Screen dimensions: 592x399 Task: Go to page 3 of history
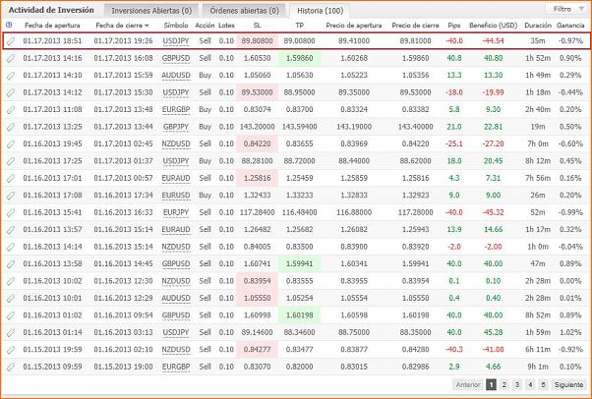coord(517,384)
